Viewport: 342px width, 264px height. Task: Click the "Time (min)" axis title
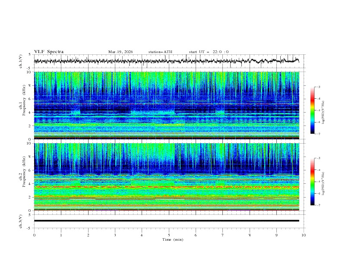173,239
